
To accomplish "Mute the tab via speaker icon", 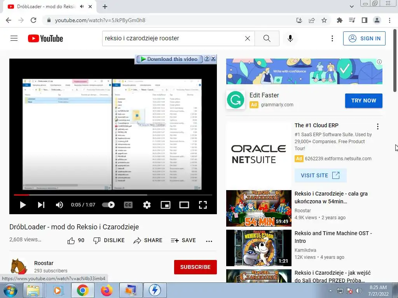I will [82, 7].
